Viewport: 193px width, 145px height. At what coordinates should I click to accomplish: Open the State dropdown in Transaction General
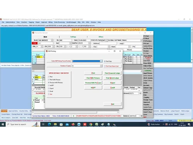tap(129, 46)
